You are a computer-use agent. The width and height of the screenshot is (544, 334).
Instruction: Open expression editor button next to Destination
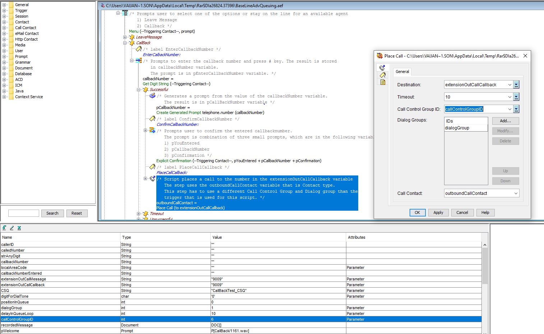click(516, 85)
